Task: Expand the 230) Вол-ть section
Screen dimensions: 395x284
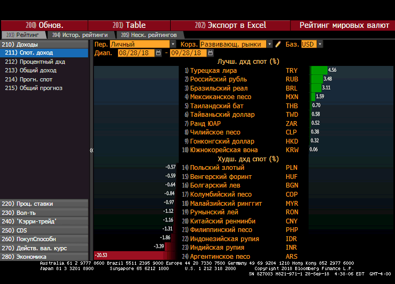Action: pyautogui.click(x=45, y=213)
